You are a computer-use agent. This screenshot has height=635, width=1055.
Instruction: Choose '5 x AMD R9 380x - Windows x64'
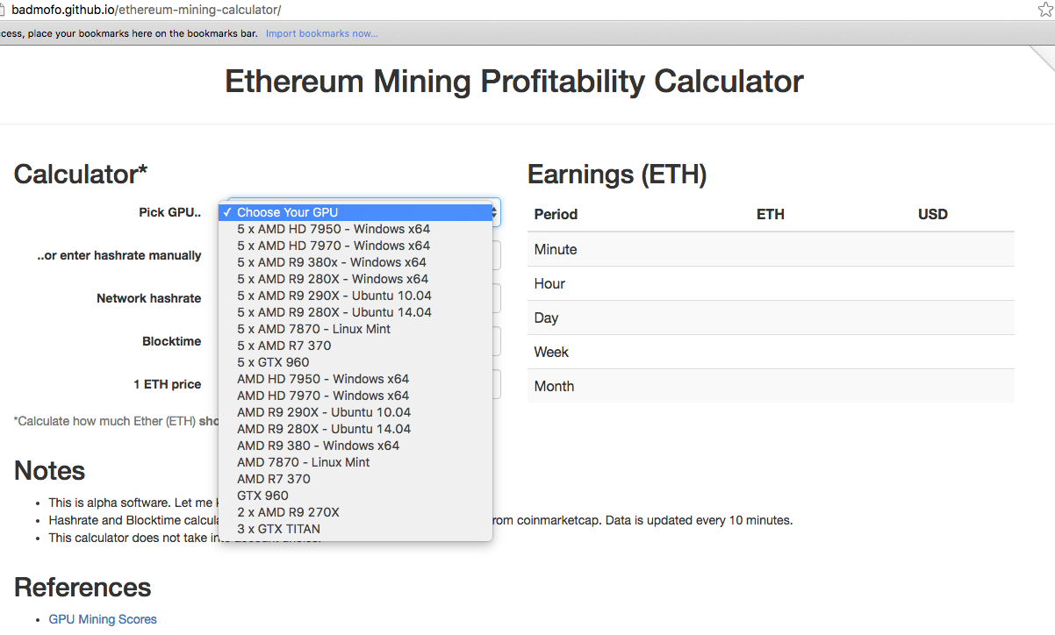pos(355,262)
